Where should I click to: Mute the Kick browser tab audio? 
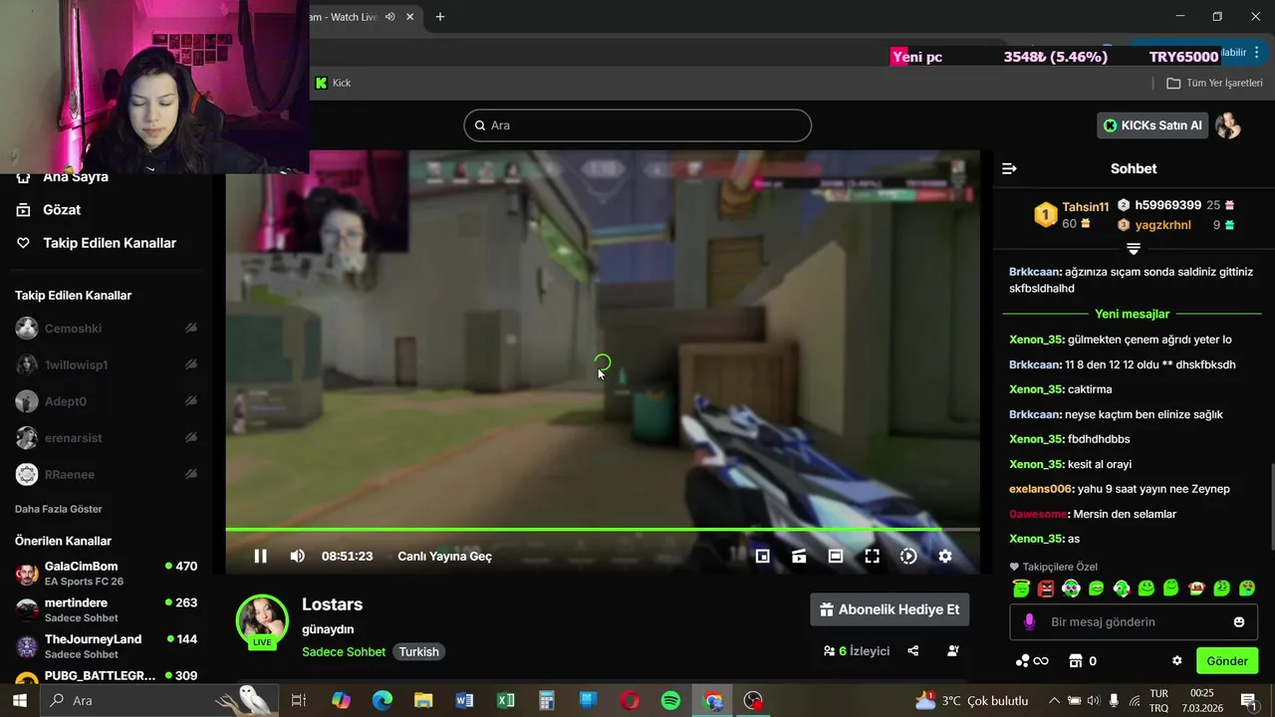pos(390,17)
